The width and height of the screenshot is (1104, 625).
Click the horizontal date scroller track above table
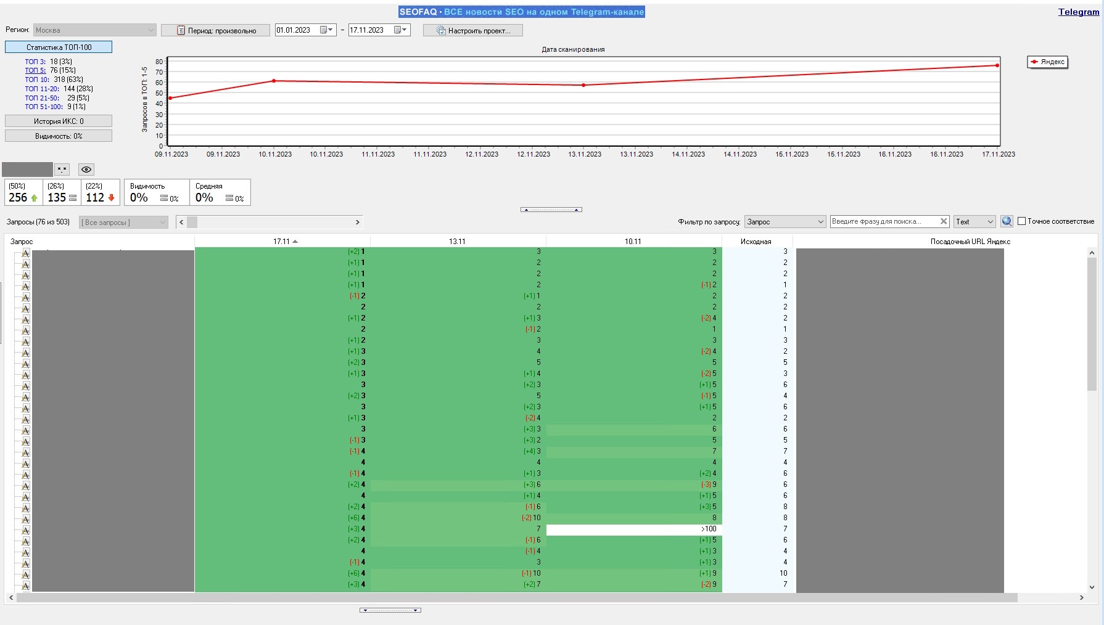271,222
